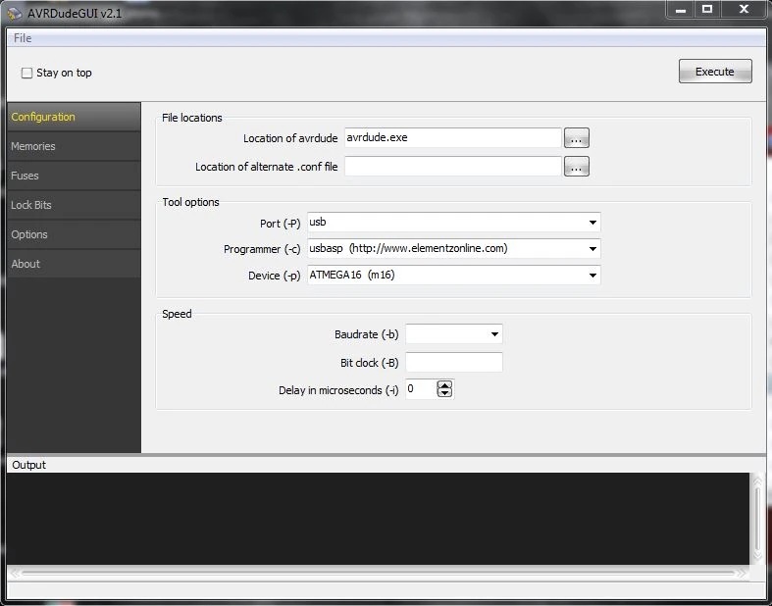Enable the Stay on top checkbox
772x606 pixels.
(26, 73)
